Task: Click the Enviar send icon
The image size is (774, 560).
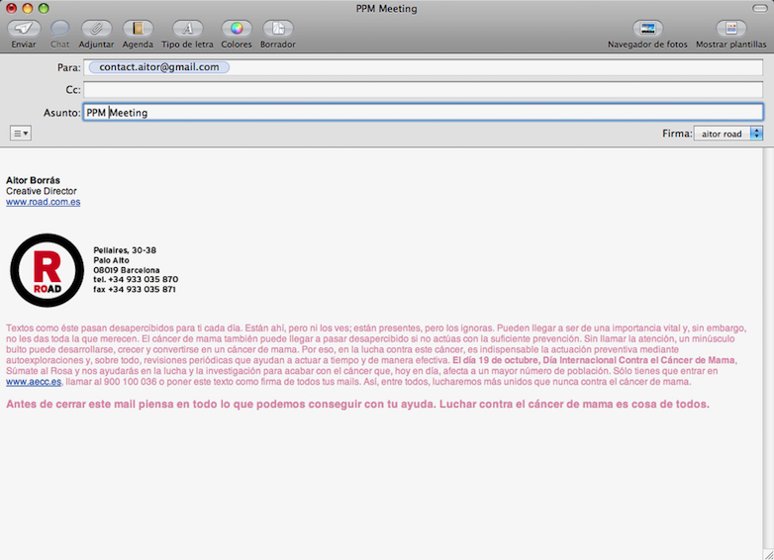Action: tap(24, 29)
